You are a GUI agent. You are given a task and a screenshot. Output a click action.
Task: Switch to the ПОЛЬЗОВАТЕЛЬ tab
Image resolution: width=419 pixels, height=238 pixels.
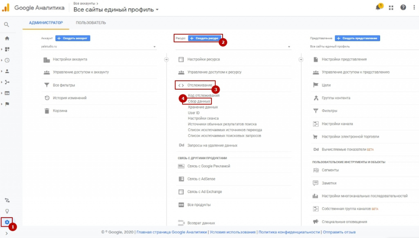(91, 23)
